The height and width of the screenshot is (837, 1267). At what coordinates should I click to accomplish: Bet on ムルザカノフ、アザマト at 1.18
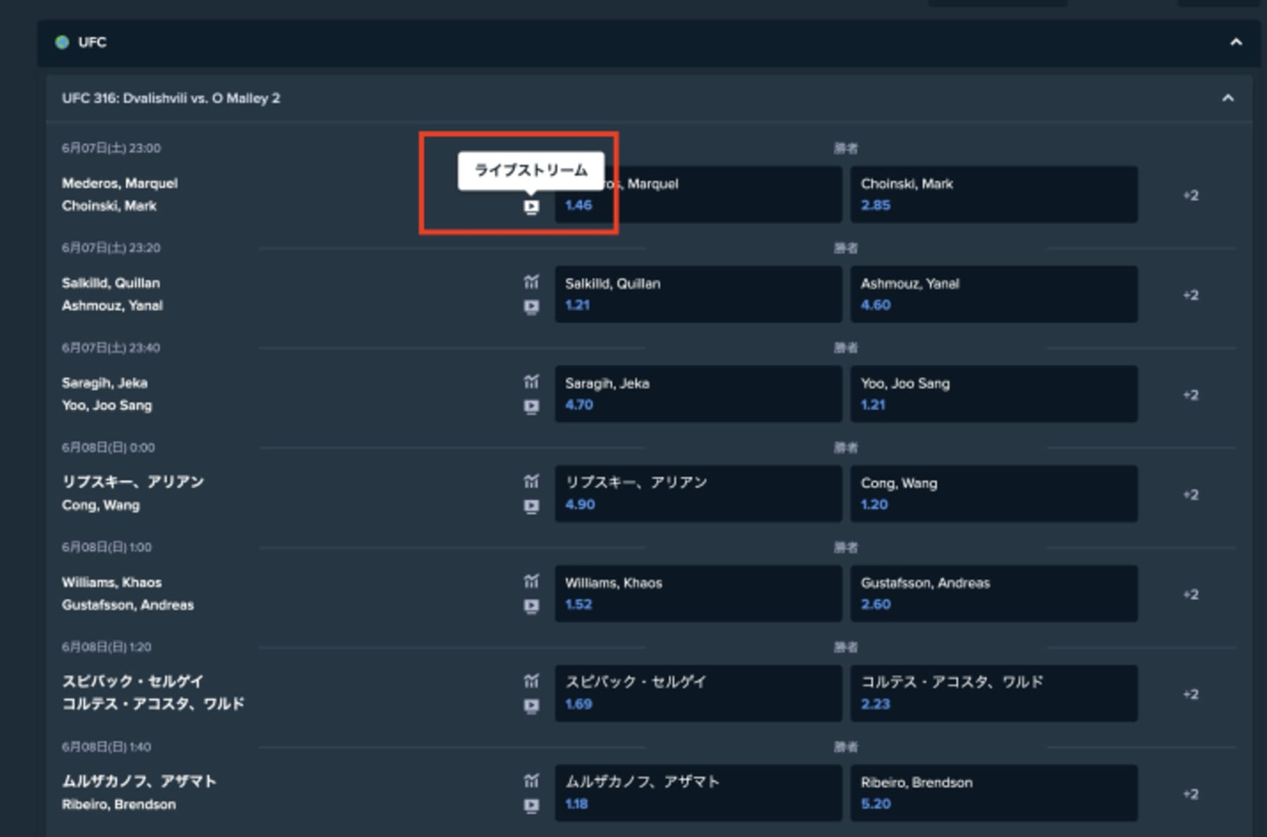(698, 794)
